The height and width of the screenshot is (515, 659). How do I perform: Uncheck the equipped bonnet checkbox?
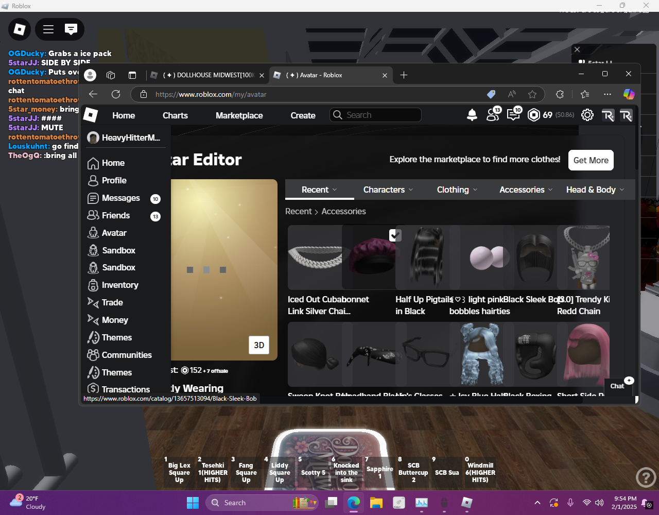coord(395,235)
